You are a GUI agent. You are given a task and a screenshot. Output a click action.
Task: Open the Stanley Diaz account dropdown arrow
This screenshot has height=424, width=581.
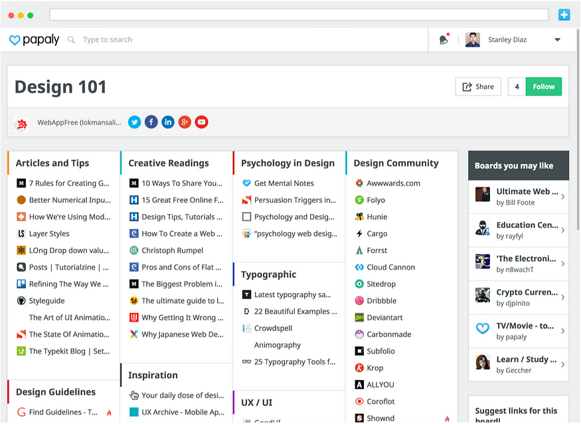coord(557,40)
